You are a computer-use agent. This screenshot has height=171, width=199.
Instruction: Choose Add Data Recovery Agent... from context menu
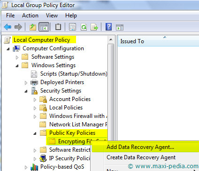tap(145, 147)
